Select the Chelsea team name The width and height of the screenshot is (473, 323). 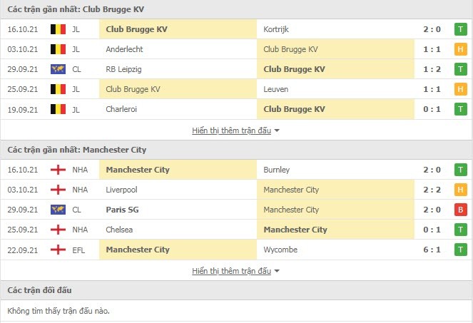(119, 230)
